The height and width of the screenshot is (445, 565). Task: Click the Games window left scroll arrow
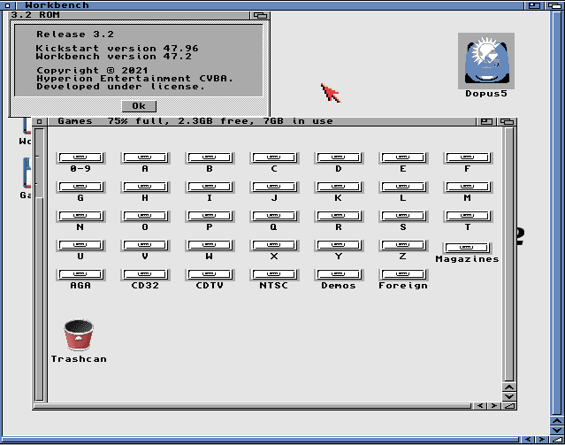pos(479,406)
